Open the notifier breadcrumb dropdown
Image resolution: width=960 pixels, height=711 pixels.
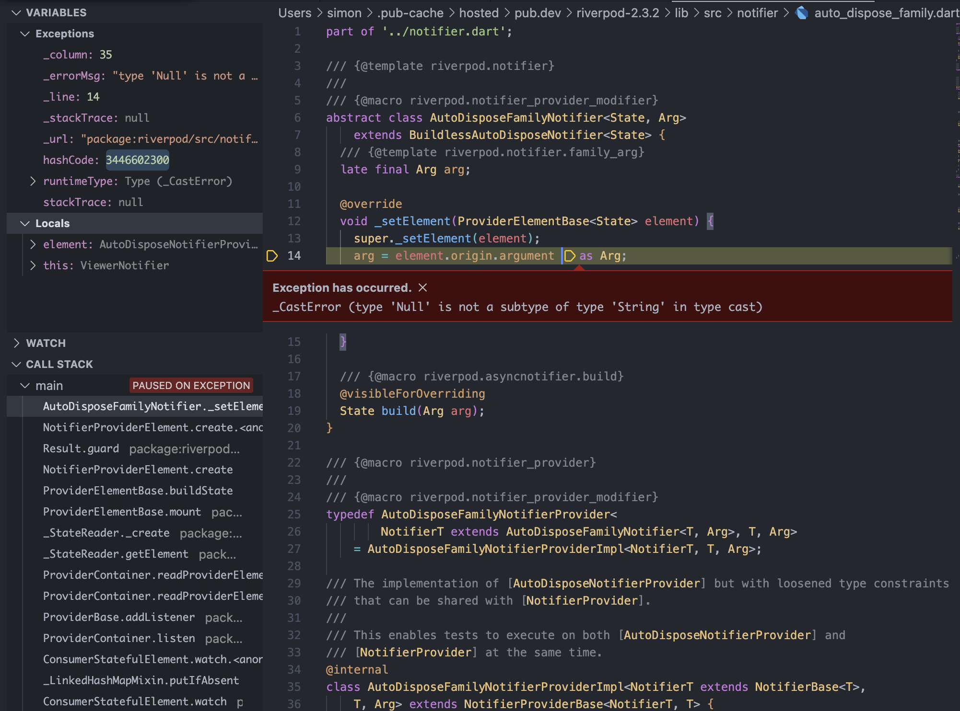pos(757,13)
